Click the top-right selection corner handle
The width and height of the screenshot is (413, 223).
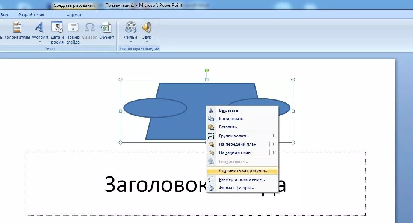[293, 80]
